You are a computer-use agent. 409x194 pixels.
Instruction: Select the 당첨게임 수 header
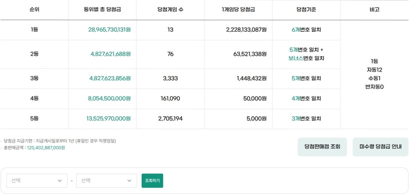[x=170, y=10]
